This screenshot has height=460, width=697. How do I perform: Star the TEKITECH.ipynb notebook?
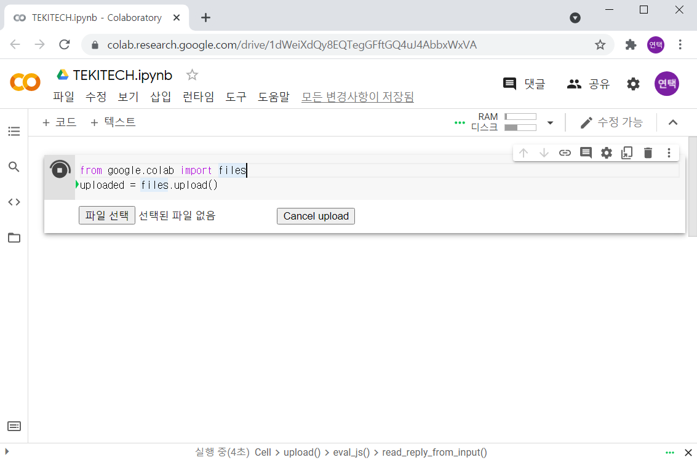192,74
